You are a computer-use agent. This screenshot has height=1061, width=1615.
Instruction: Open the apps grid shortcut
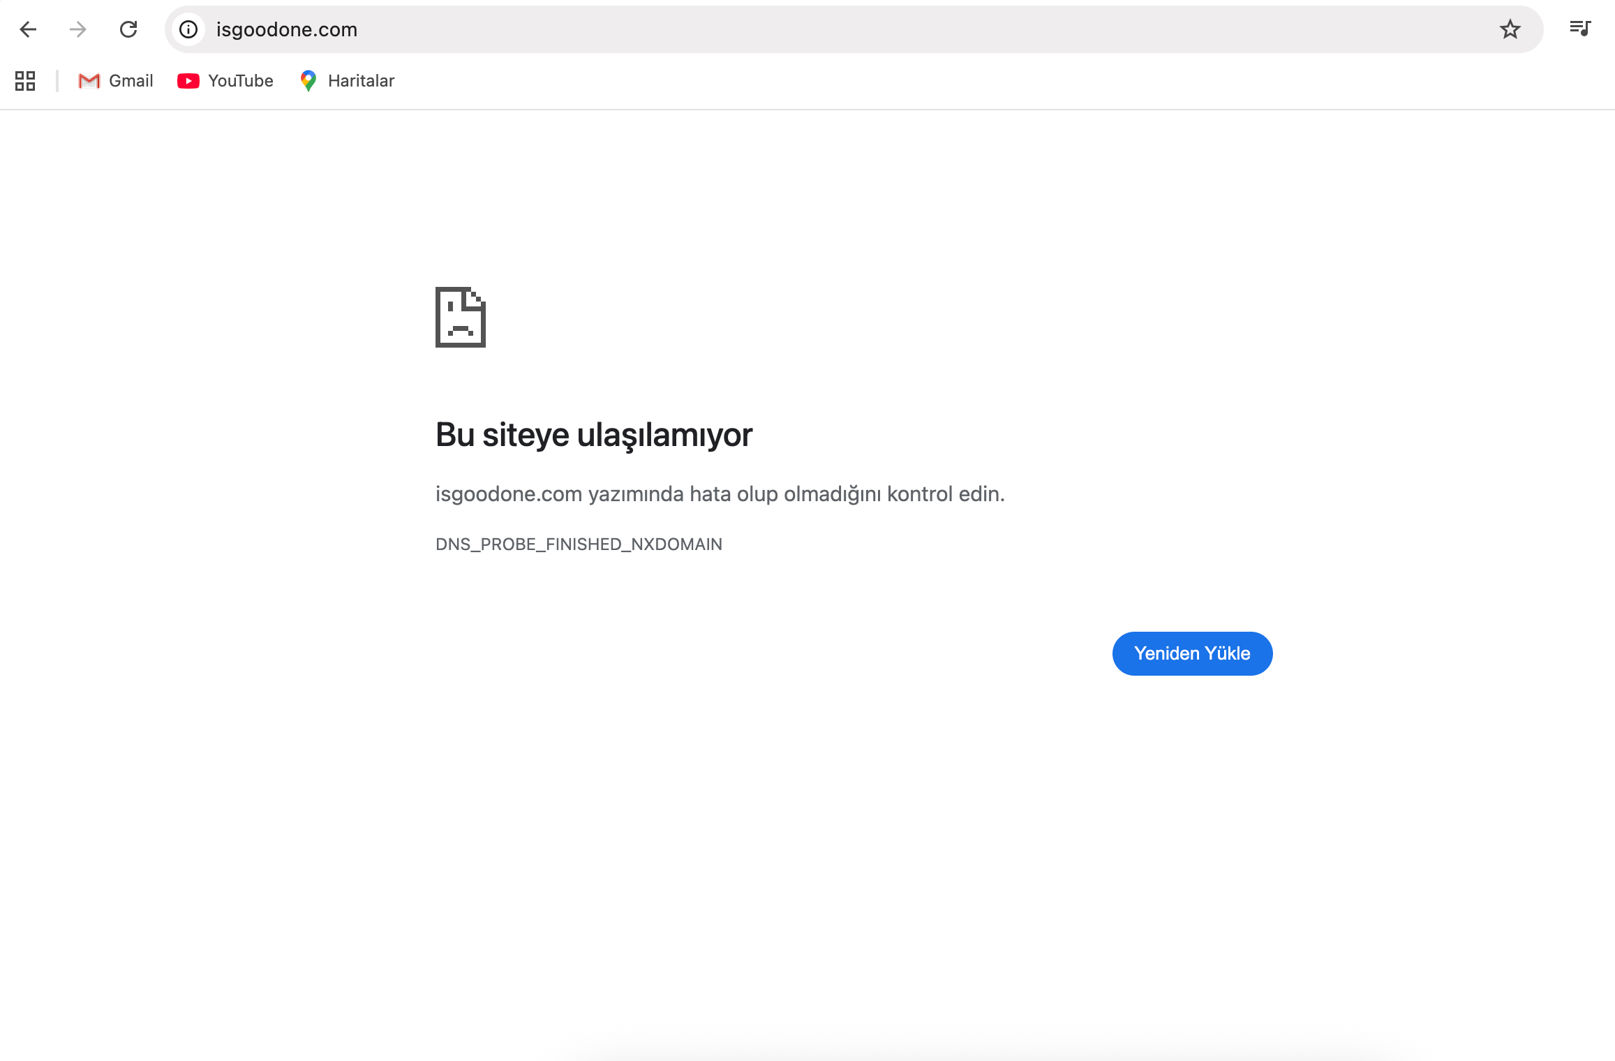click(x=25, y=81)
